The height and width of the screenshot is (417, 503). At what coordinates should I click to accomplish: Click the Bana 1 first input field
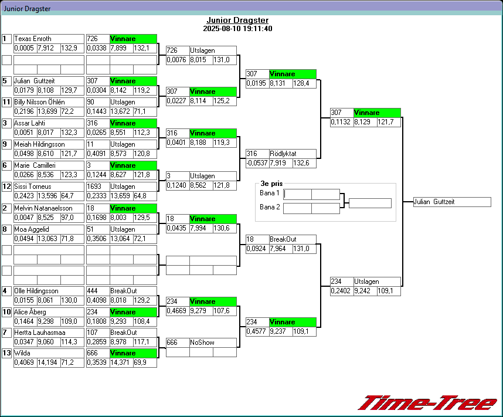297,194
